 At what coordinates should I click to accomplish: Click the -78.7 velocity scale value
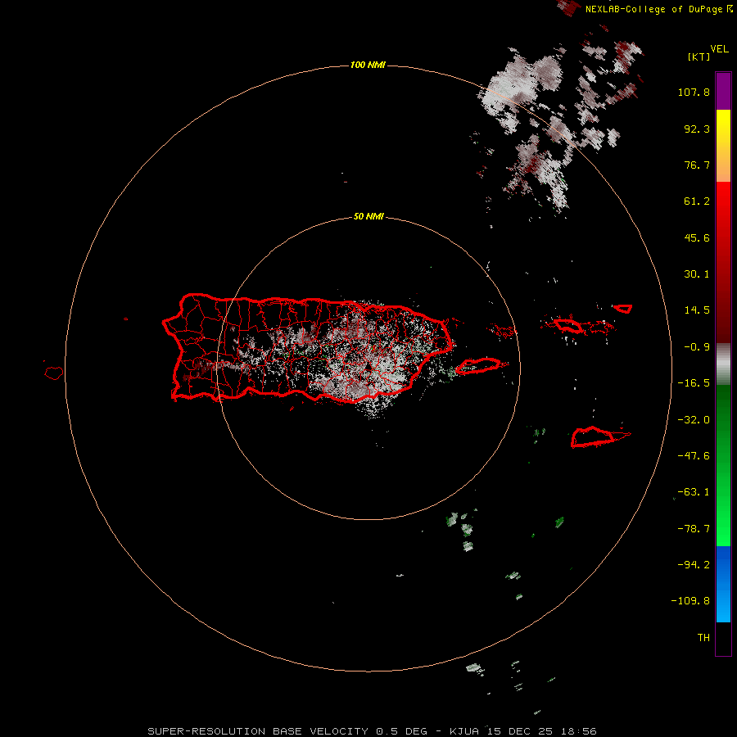694,529
